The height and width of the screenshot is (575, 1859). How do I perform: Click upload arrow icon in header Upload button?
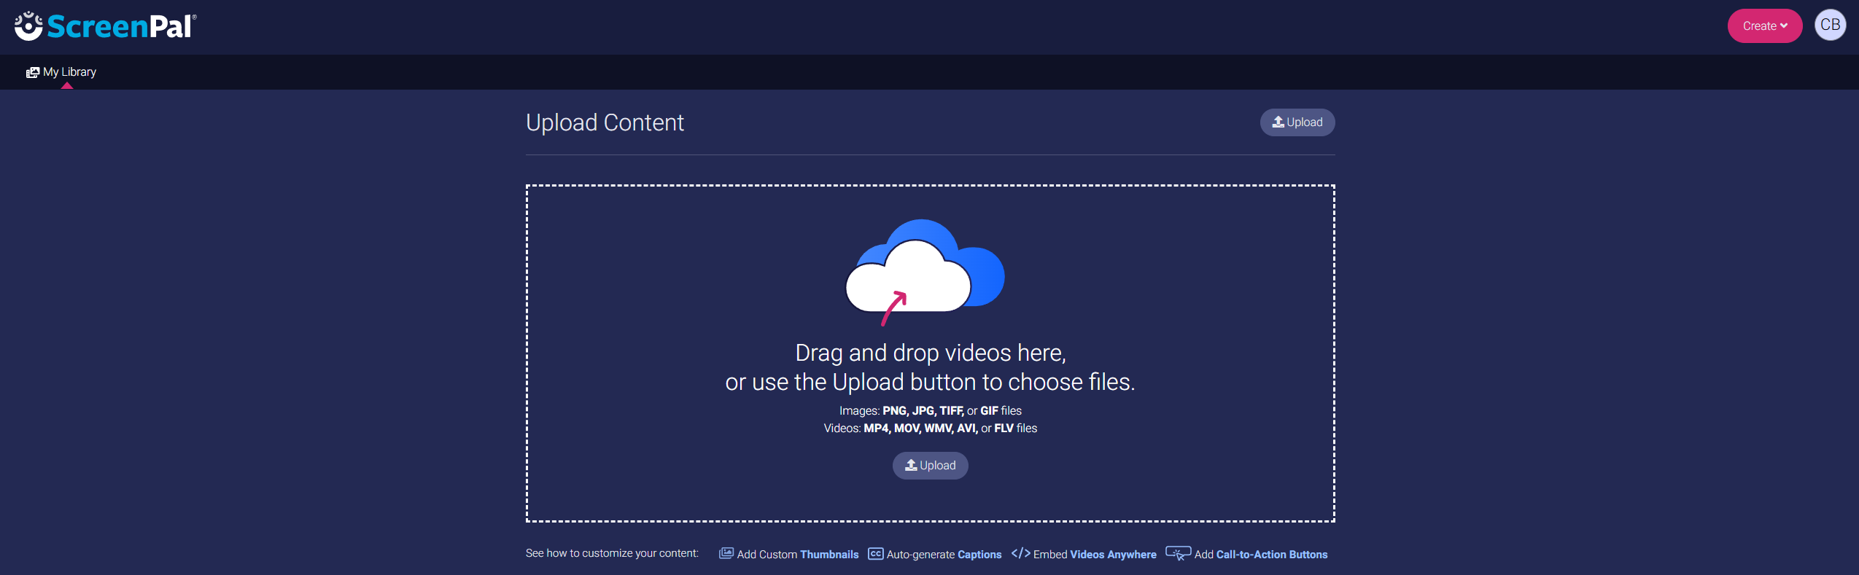click(1278, 122)
